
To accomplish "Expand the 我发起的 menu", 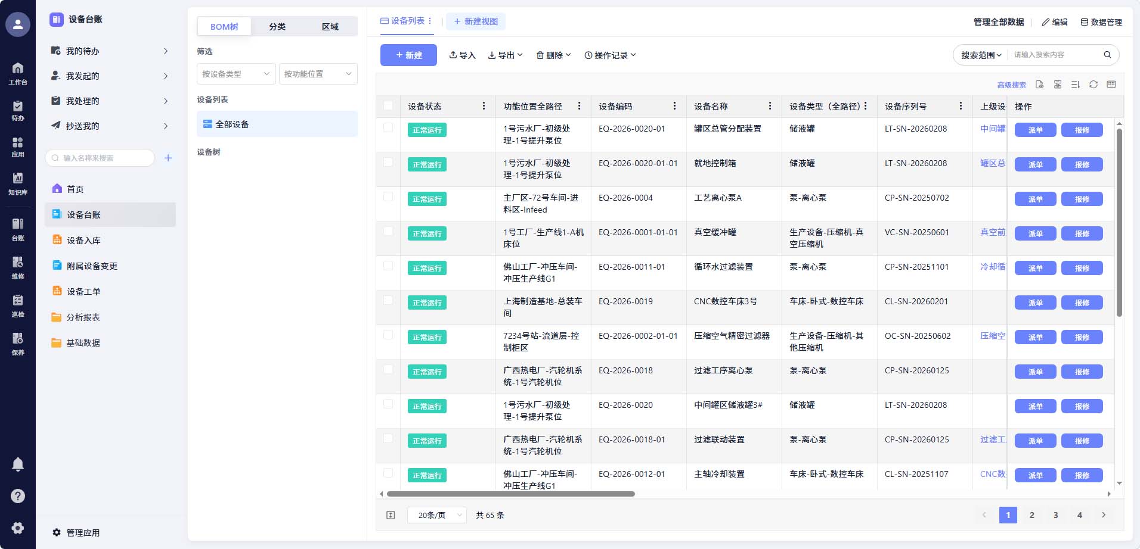I will pyautogui.click(x=110, y=76).
